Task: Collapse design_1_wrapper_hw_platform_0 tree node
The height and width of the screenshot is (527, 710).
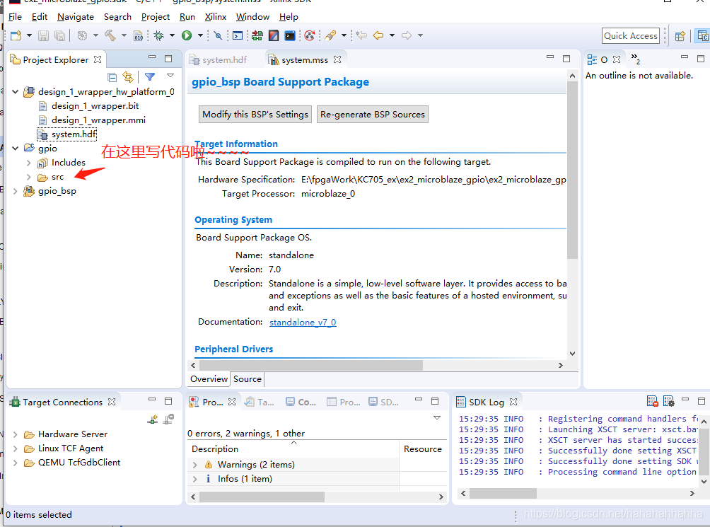Action: [x=16, y=92]
